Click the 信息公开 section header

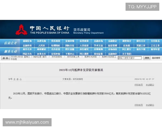pos(10,43)
